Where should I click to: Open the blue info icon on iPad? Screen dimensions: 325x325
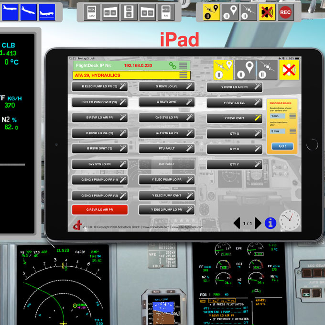tap(271, 223)
